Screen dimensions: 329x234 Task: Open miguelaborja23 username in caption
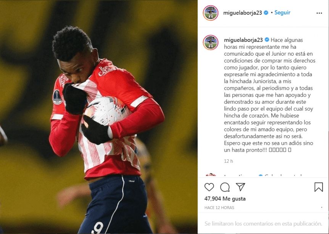tap(244, 40)
